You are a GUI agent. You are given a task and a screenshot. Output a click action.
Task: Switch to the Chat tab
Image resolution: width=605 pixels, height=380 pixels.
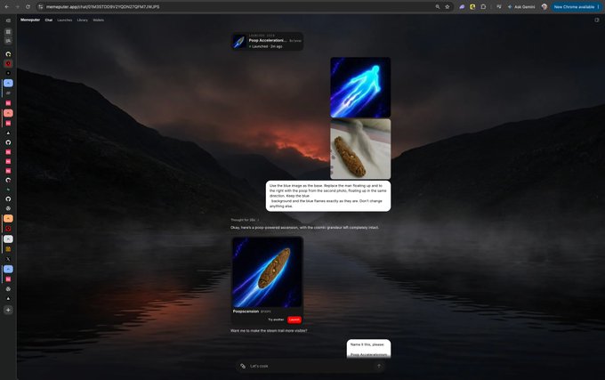click(x=49, y=20)
